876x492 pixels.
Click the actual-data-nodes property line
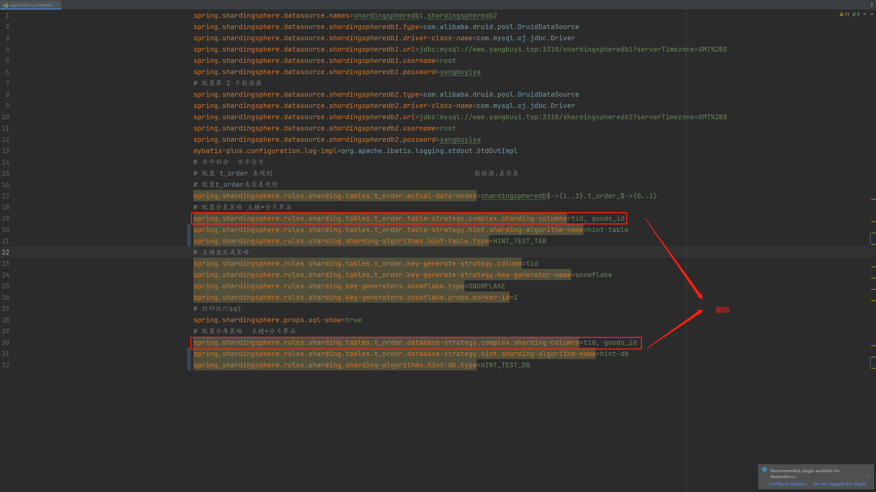tap(425, 196)
